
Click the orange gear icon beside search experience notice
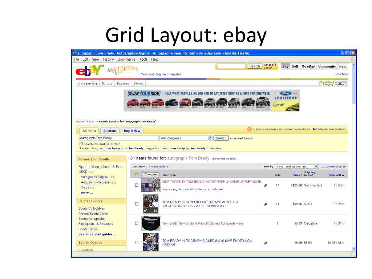pos(249,129)
